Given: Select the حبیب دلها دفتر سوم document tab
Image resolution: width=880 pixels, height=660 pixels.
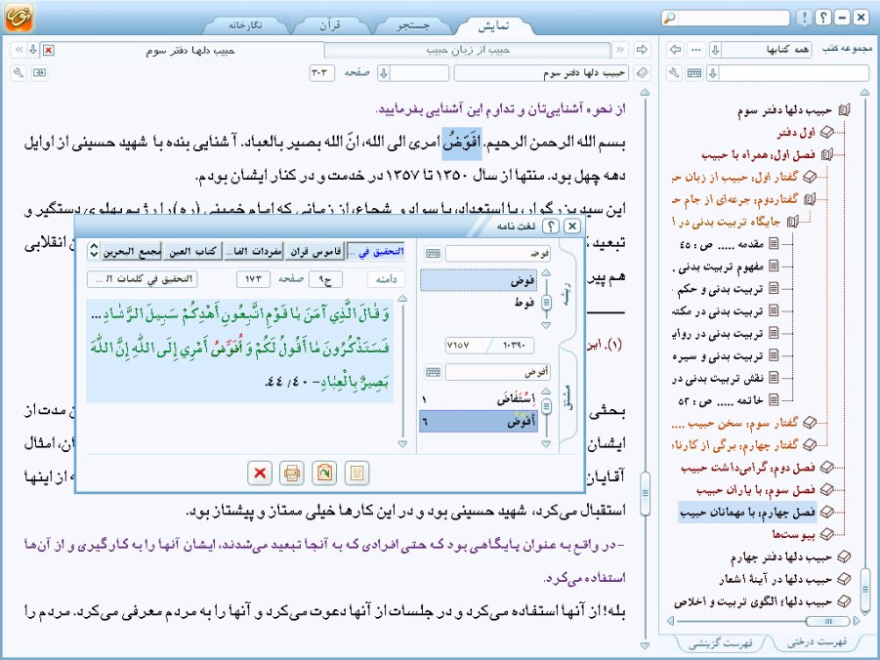Looking at the screenshot, I should point(190,50).
